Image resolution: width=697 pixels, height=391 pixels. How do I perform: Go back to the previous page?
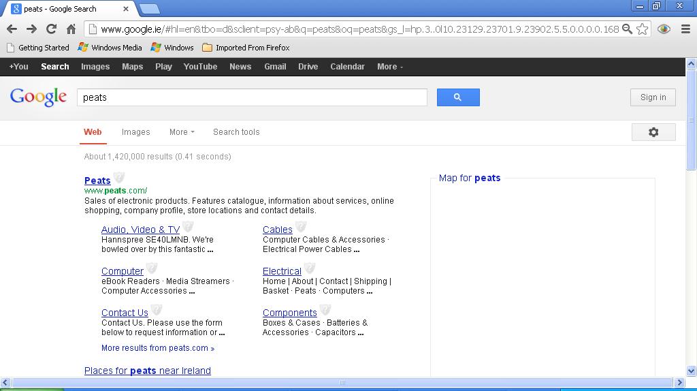(x=12, y=29)
